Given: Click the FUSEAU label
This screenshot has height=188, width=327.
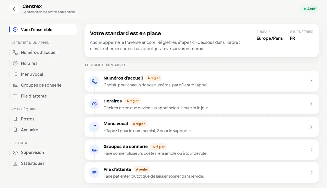Looking at the screenshot, I should [x=263, y=32].
